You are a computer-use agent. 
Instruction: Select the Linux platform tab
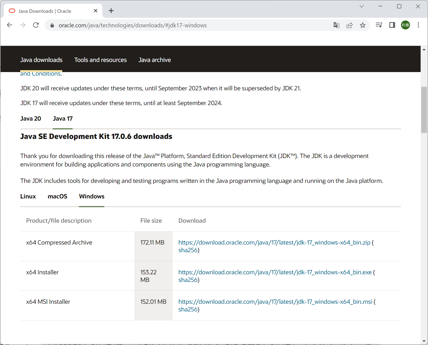point(28,196)
